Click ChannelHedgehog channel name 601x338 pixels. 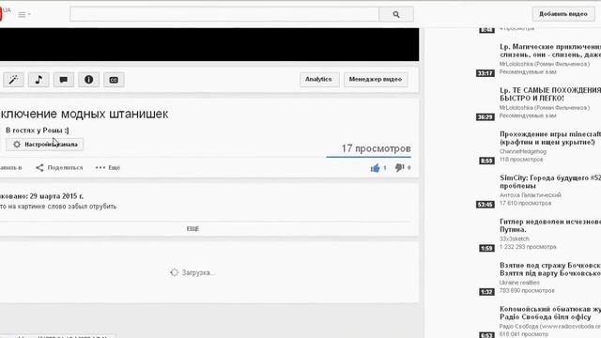pos(523,151)
